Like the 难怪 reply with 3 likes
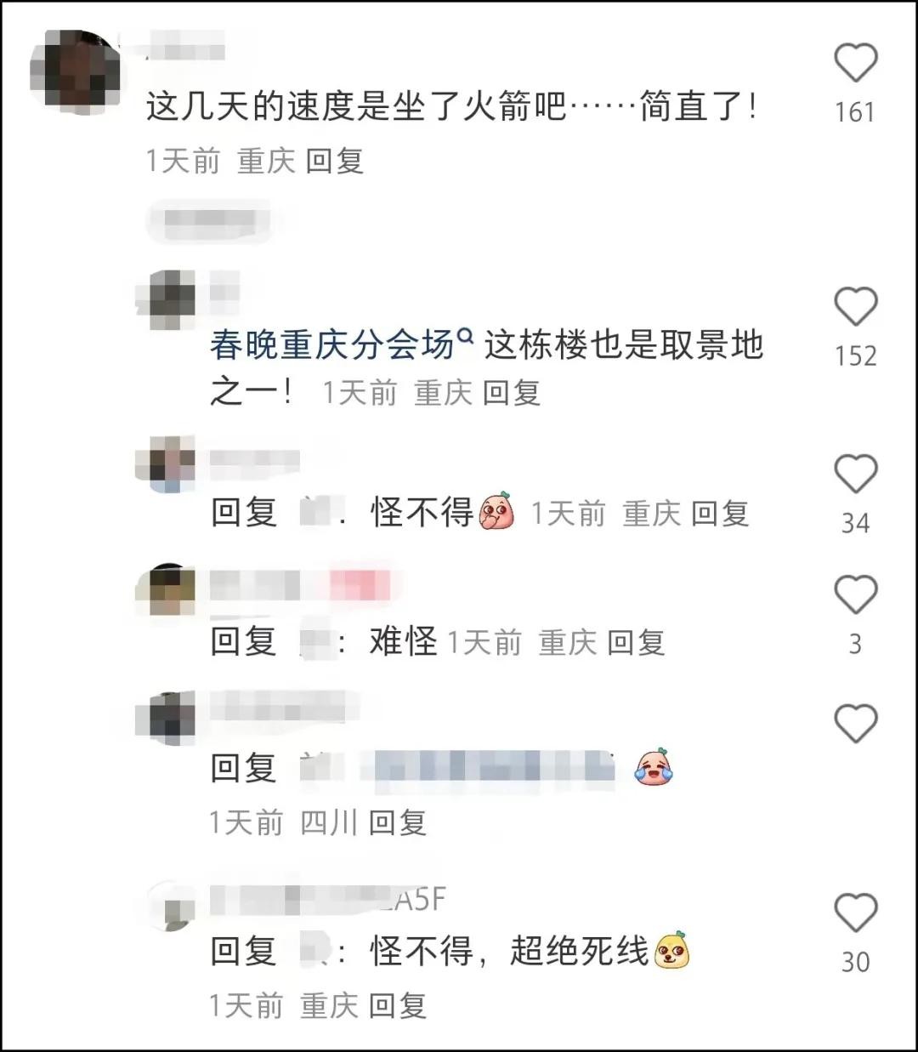 tap(855, 594)
